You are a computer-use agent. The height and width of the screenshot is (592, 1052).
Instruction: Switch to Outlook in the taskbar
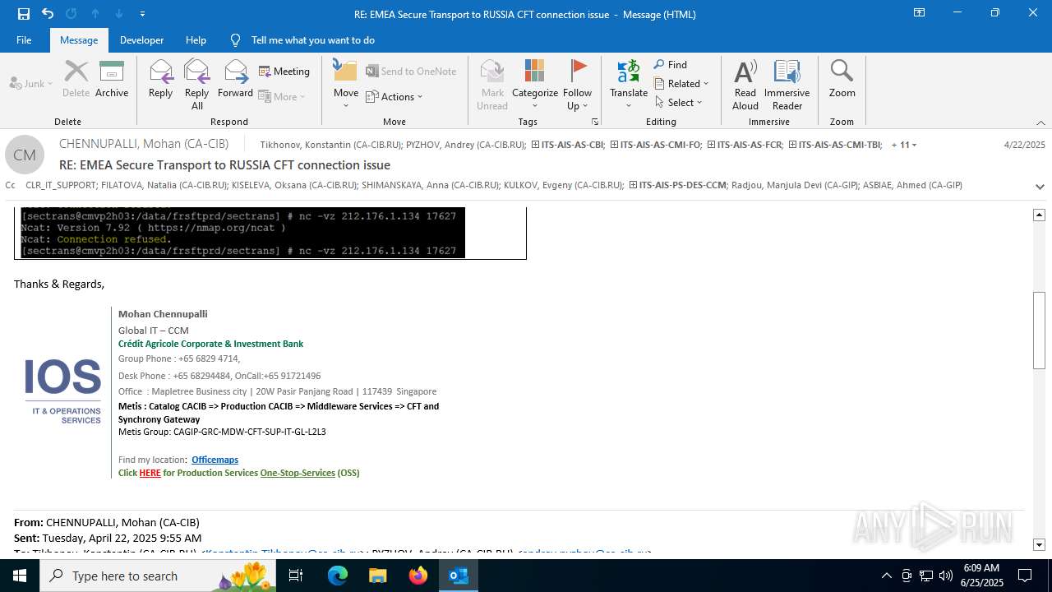459,576
